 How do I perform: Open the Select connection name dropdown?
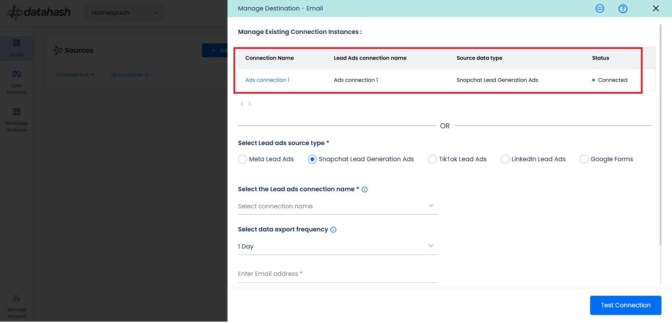pos(338,206)
